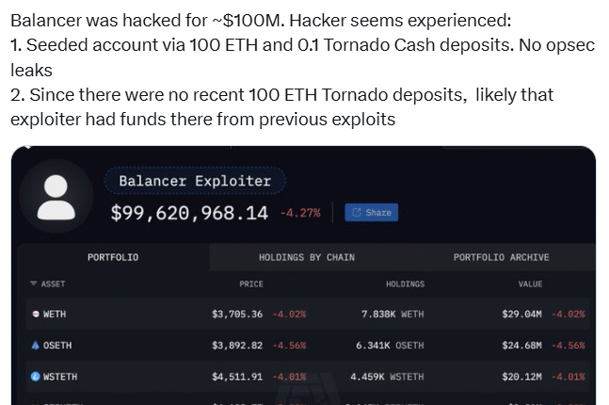Open the Portfolio Archive tab
Image resolution: width=609 pixels, height=405 pixels.
(x=501, y=257)
